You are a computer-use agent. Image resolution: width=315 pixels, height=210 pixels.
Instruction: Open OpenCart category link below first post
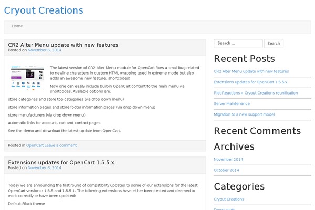coord(35,145)
